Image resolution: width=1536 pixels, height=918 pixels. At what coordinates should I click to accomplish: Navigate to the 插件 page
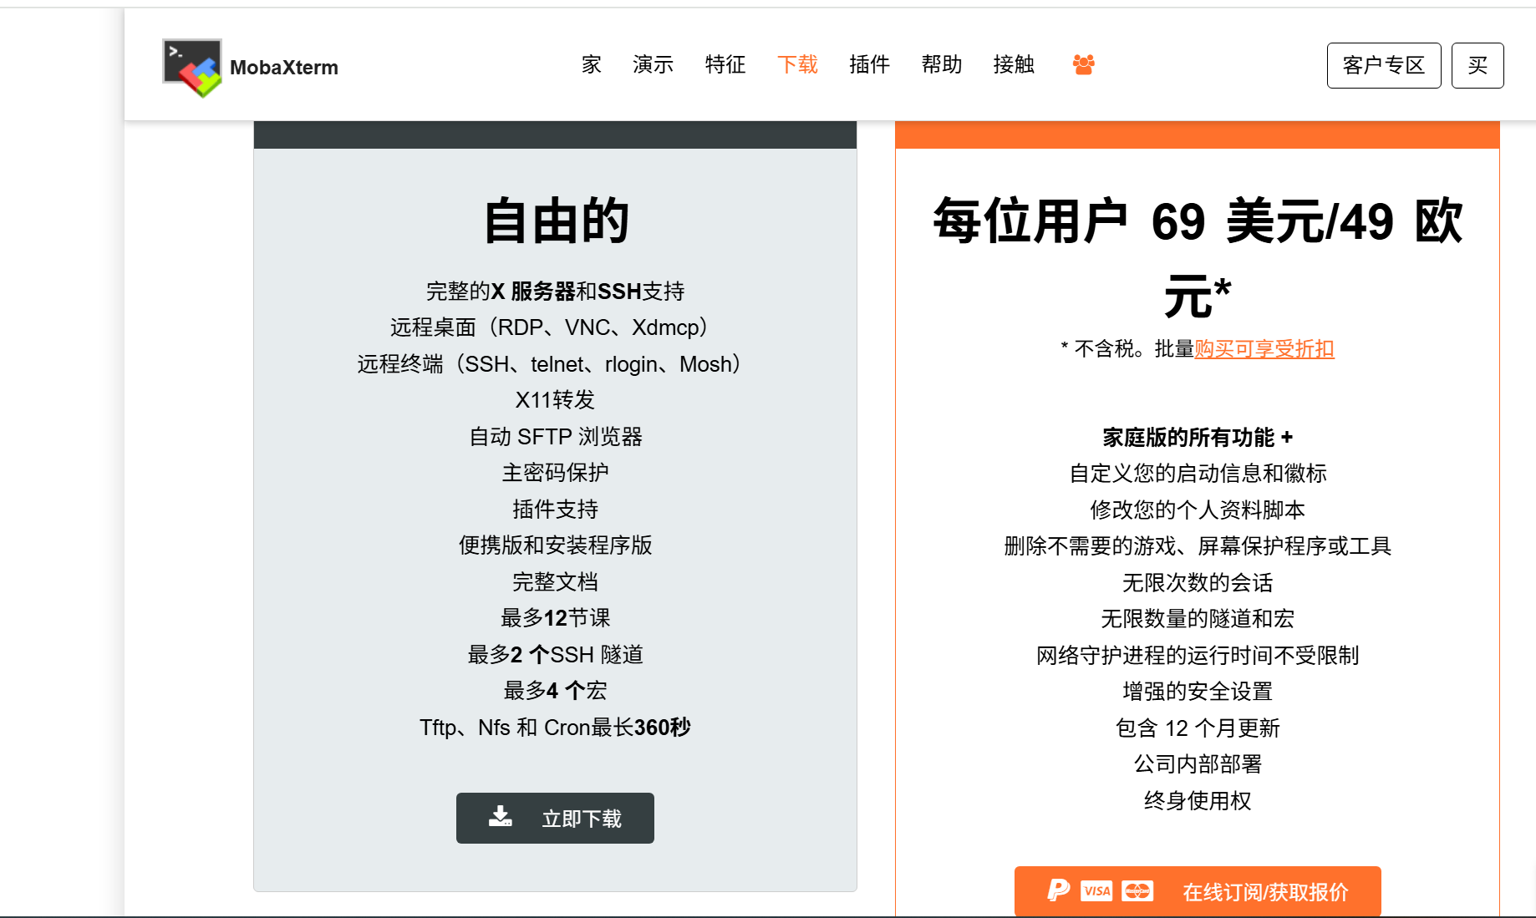point(869,64)
